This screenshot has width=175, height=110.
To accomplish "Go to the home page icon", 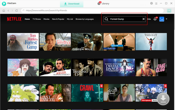I will 4,10.
